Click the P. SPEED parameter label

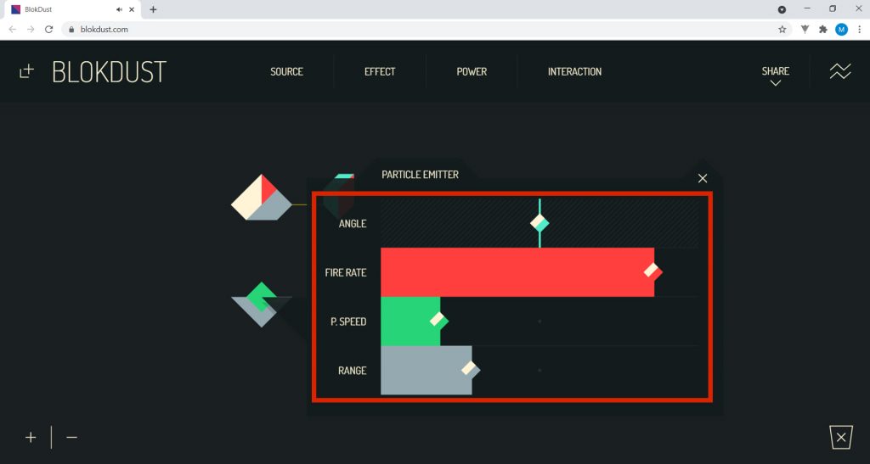coord(348,321)
